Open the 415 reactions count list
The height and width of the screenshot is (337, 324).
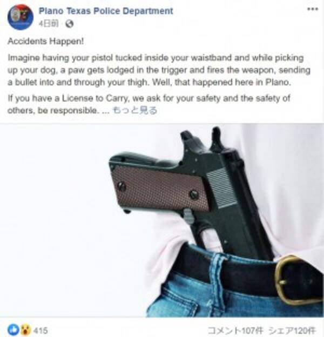(x=40, y=331)
